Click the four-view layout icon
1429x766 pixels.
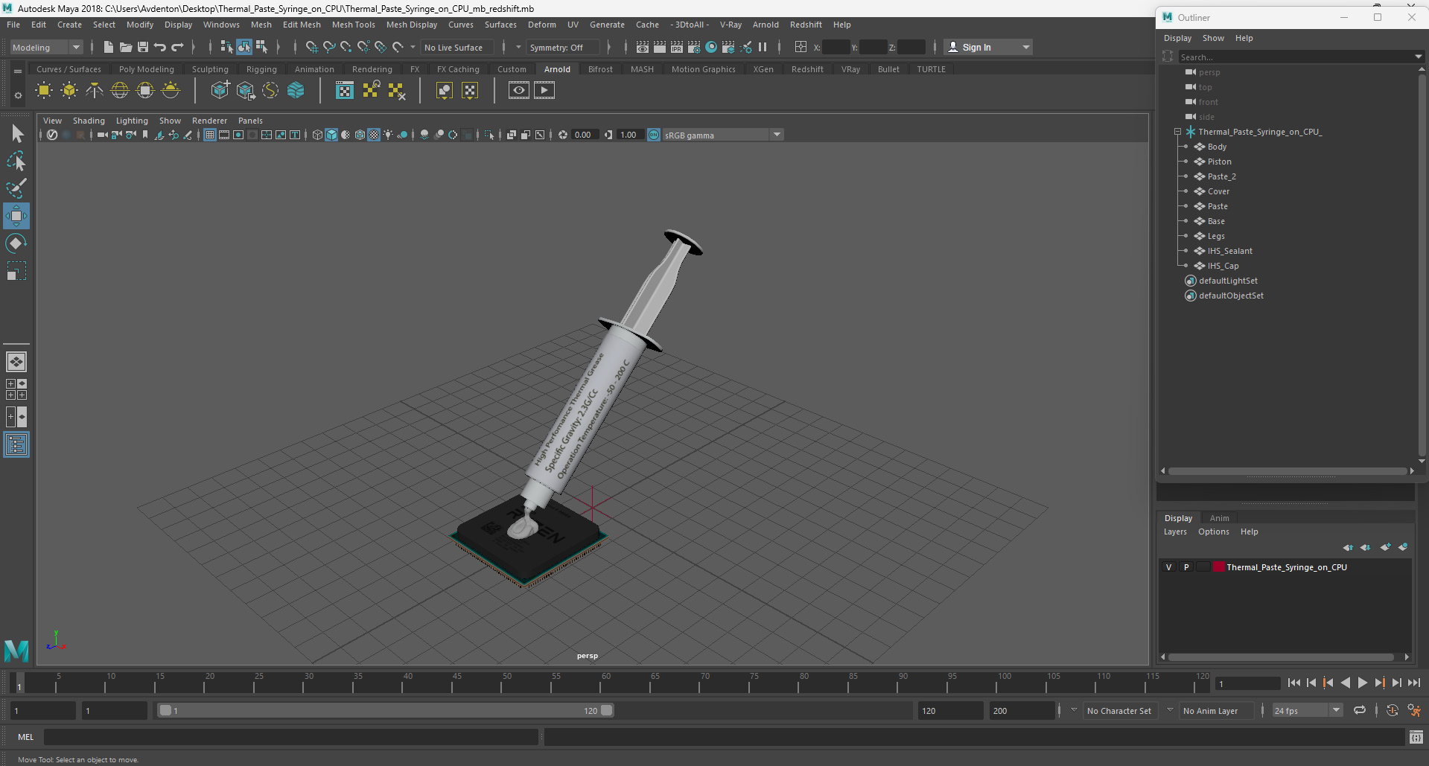(16, 389)
